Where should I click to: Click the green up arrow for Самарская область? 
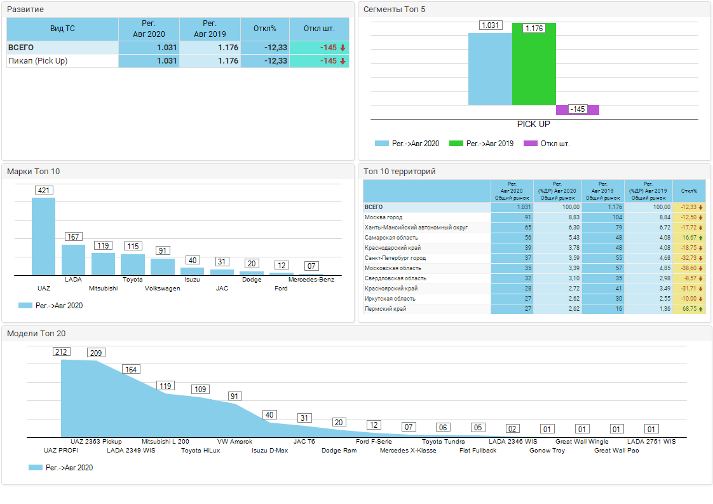[700, 238]
